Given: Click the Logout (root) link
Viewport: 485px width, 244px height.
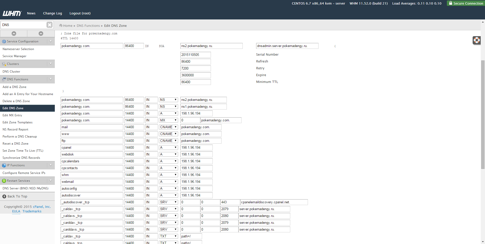Looking at the screenshot, I should [80, 13].
